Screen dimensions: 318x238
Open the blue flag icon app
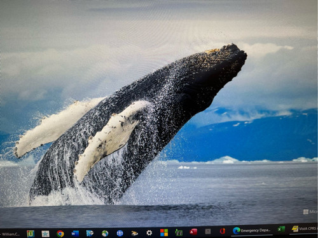90,234
